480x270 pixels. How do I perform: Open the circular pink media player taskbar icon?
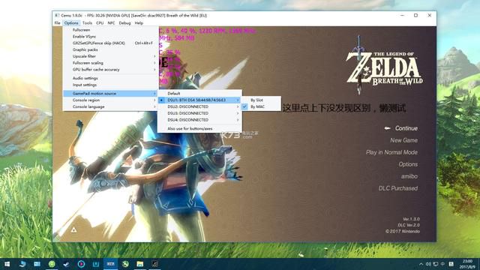81,264
